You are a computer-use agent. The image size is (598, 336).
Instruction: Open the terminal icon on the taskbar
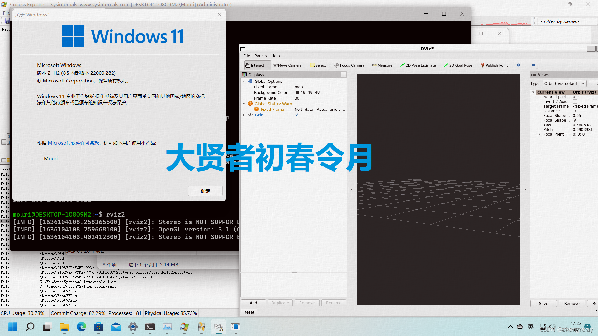pos(150,327)
